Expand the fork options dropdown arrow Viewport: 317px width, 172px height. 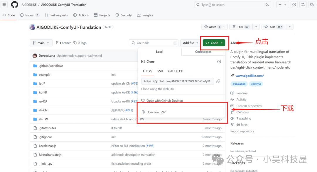256,27
